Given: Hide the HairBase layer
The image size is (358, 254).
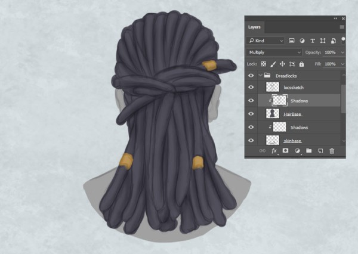Looking at the screenshot, I should click(251, 114).
